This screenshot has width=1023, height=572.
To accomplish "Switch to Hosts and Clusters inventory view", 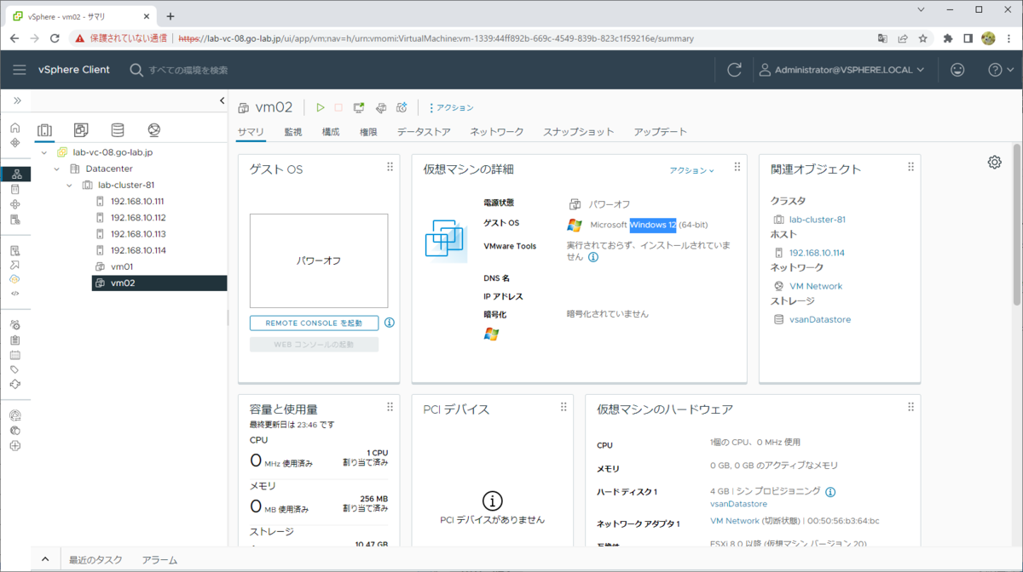I will (44, 130).
